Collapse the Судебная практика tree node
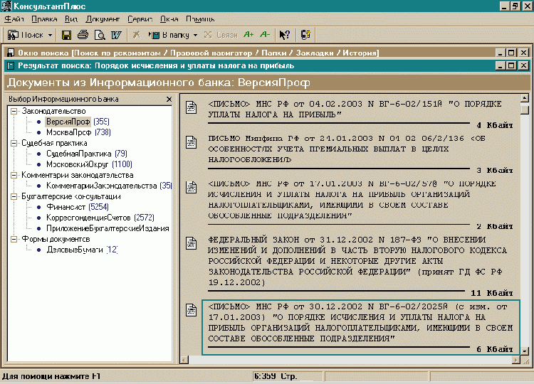The width and height of the screenshot is (534, 384). [14, 143]
